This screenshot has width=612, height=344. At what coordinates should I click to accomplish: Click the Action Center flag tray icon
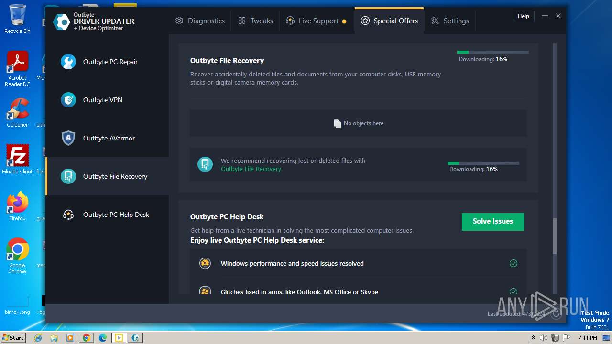click(x=566, y=338)
